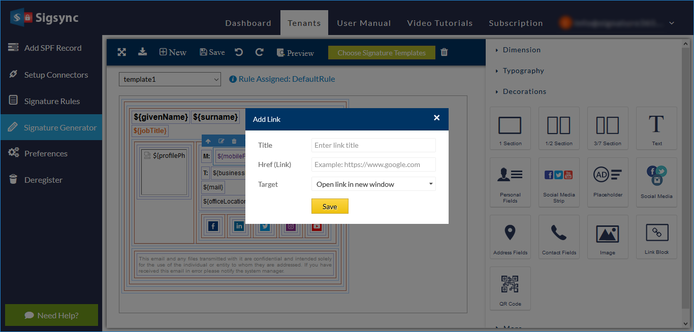694x332 pixels.
Task: Select the Link Block element
Action: [656, 237]
